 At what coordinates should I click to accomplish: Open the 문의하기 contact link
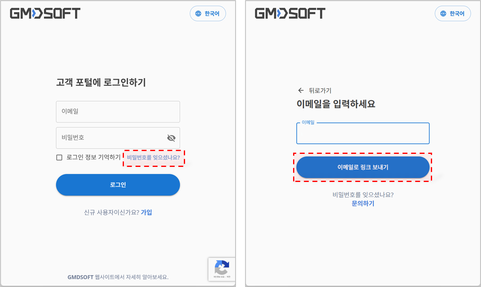tap(363, 204)
